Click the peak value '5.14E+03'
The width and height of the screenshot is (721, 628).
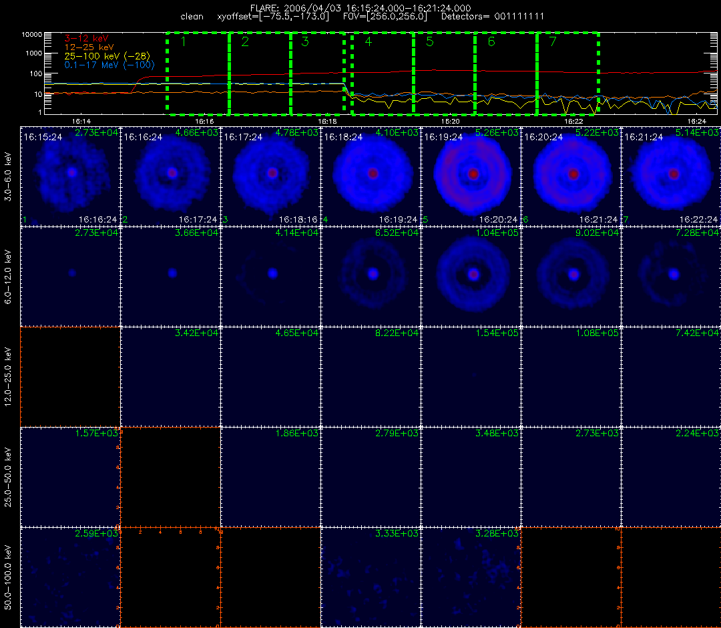tap(697, 132)
